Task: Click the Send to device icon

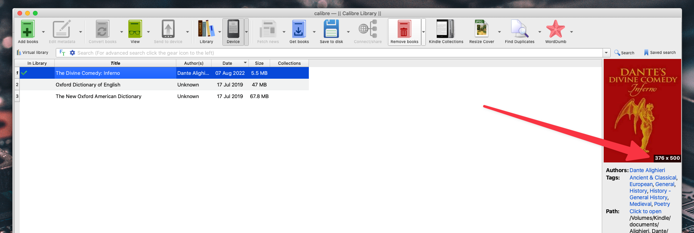Action: point(168,29)
